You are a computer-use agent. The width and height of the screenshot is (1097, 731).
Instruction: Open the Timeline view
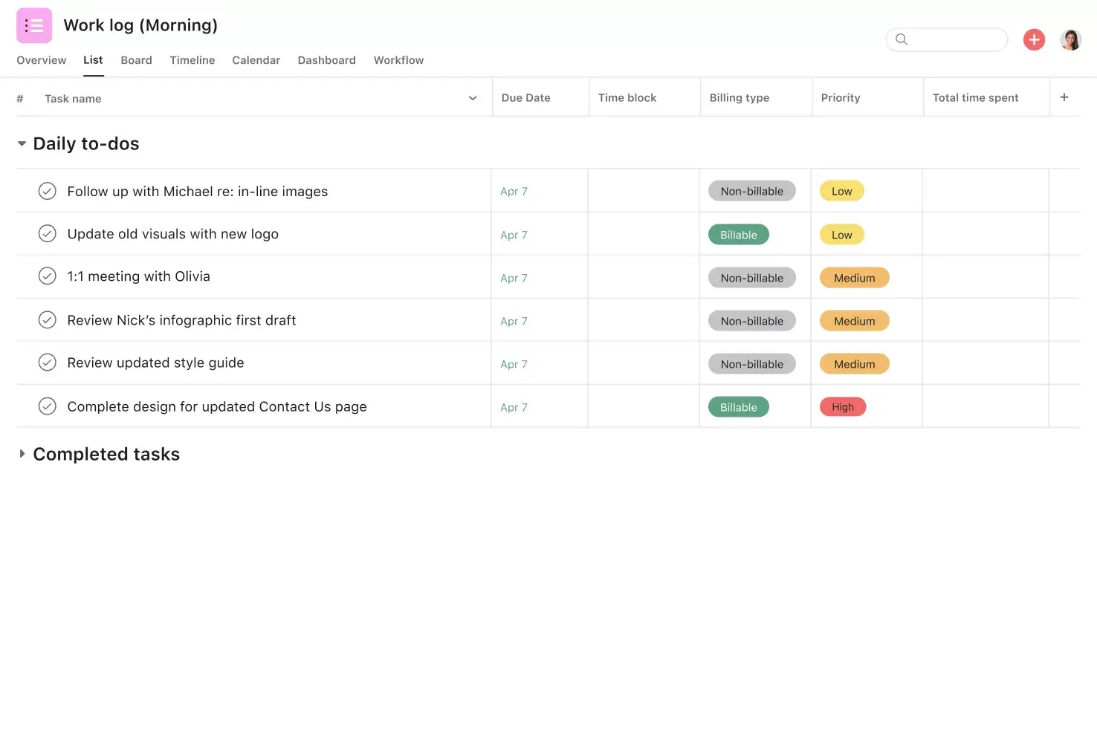(x=192, y=60)
